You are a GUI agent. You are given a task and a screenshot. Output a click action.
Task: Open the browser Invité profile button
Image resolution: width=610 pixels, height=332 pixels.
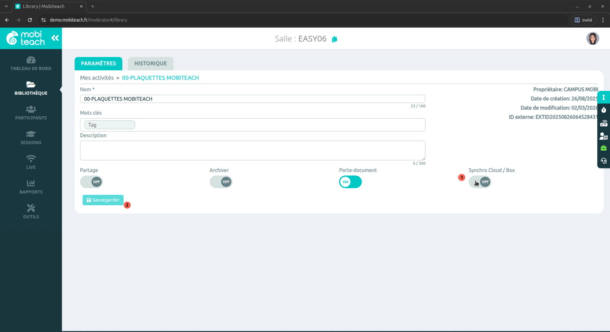[x=583, y=20]
